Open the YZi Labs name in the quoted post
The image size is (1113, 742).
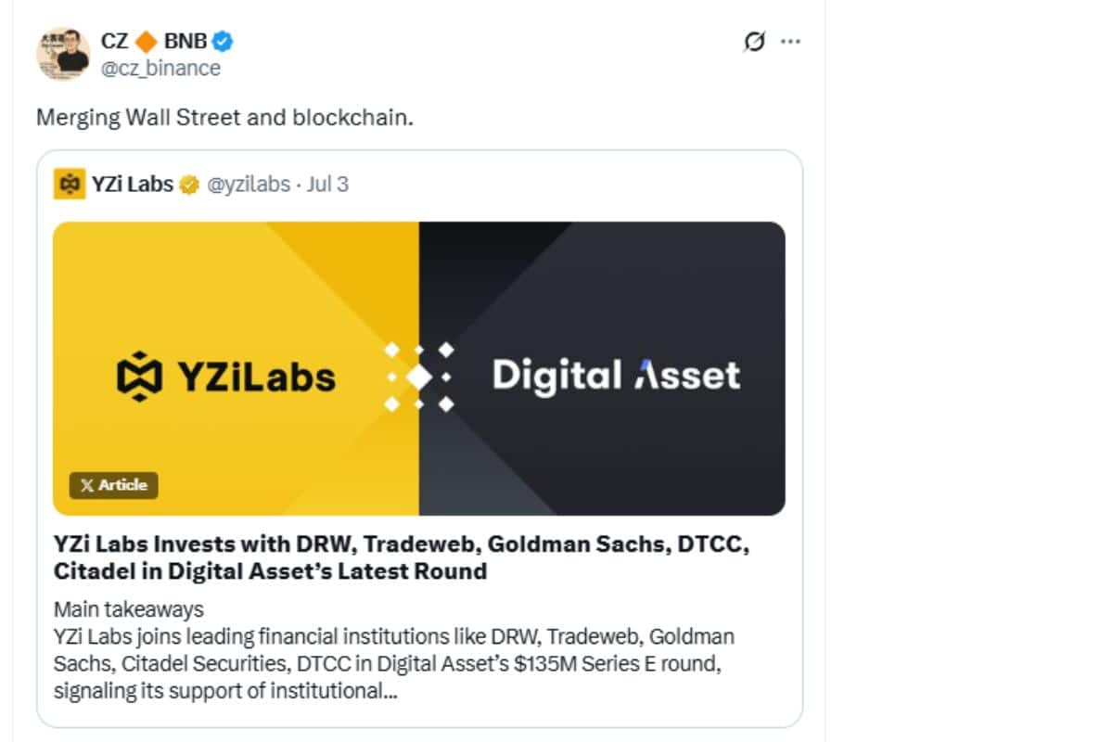[132, 185]
